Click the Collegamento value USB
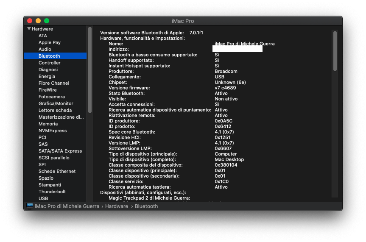Viewport: 366px width, 242px height. tap(219, 77)
